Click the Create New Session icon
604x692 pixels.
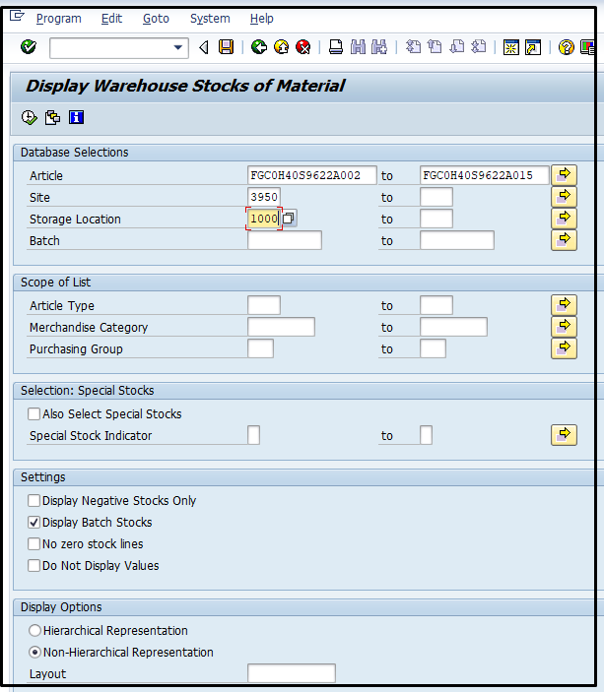coord(511,47)
